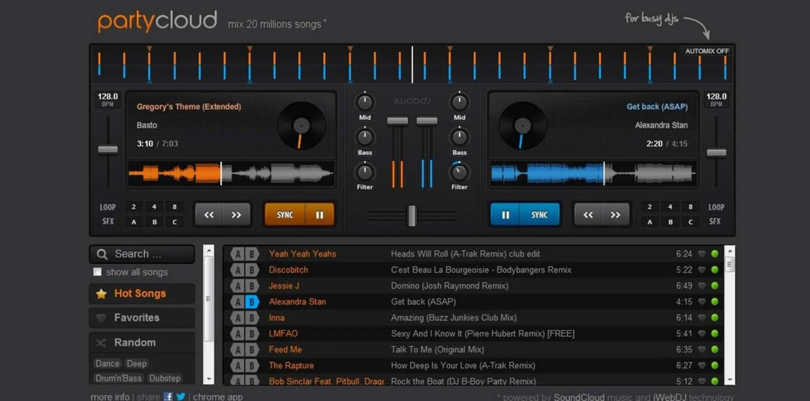Load Yeah Yeah Yeahs to deck A

(238, 254)
